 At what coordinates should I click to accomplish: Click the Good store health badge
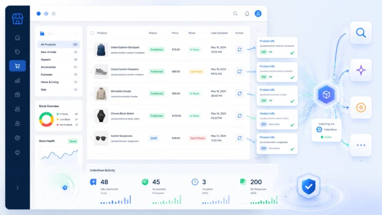73,141
